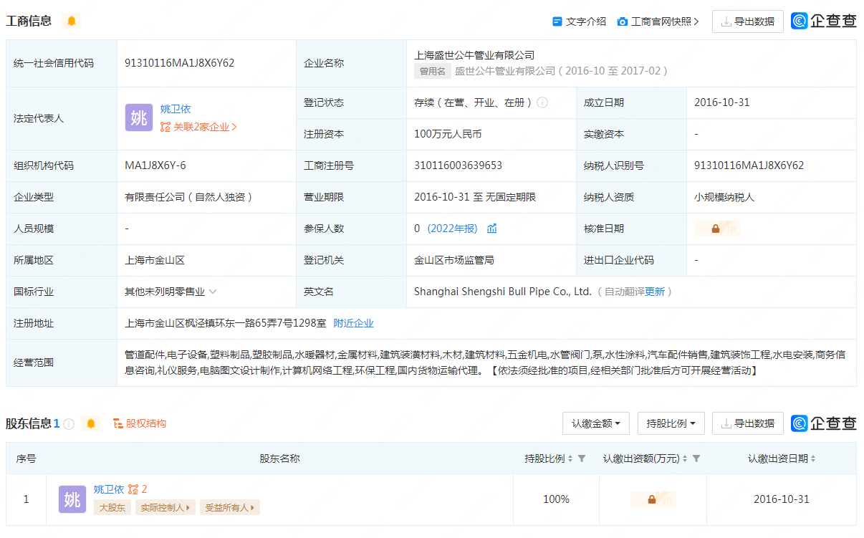Viewport: 864px width, 538px height.
Task: Open legal representative 姚卫依 link
Action: pos(176,110)
